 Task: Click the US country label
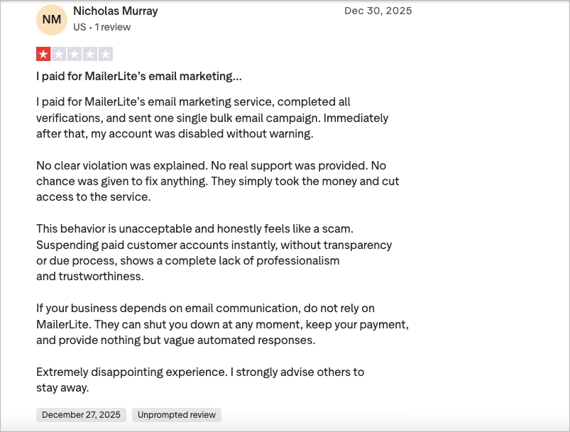(79, 27)
